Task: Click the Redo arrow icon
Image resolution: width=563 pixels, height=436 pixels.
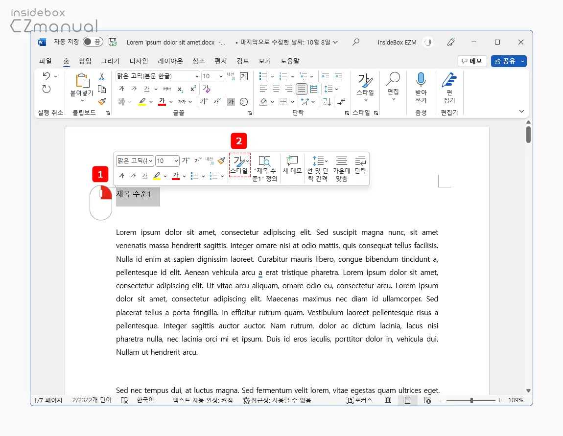Action: (47, 89)
